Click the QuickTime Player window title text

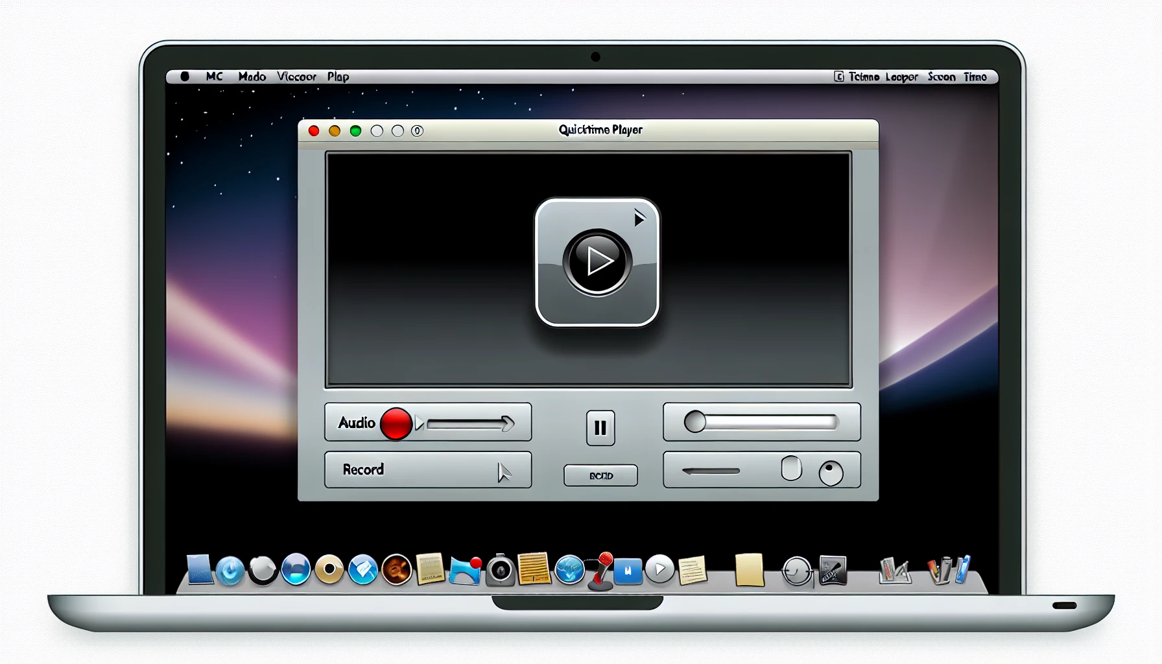point(600,130)
